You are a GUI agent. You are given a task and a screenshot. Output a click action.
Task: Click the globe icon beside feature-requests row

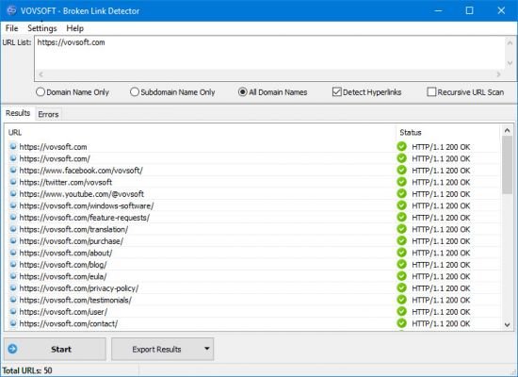pyautogui.click(x=13, y=218)
